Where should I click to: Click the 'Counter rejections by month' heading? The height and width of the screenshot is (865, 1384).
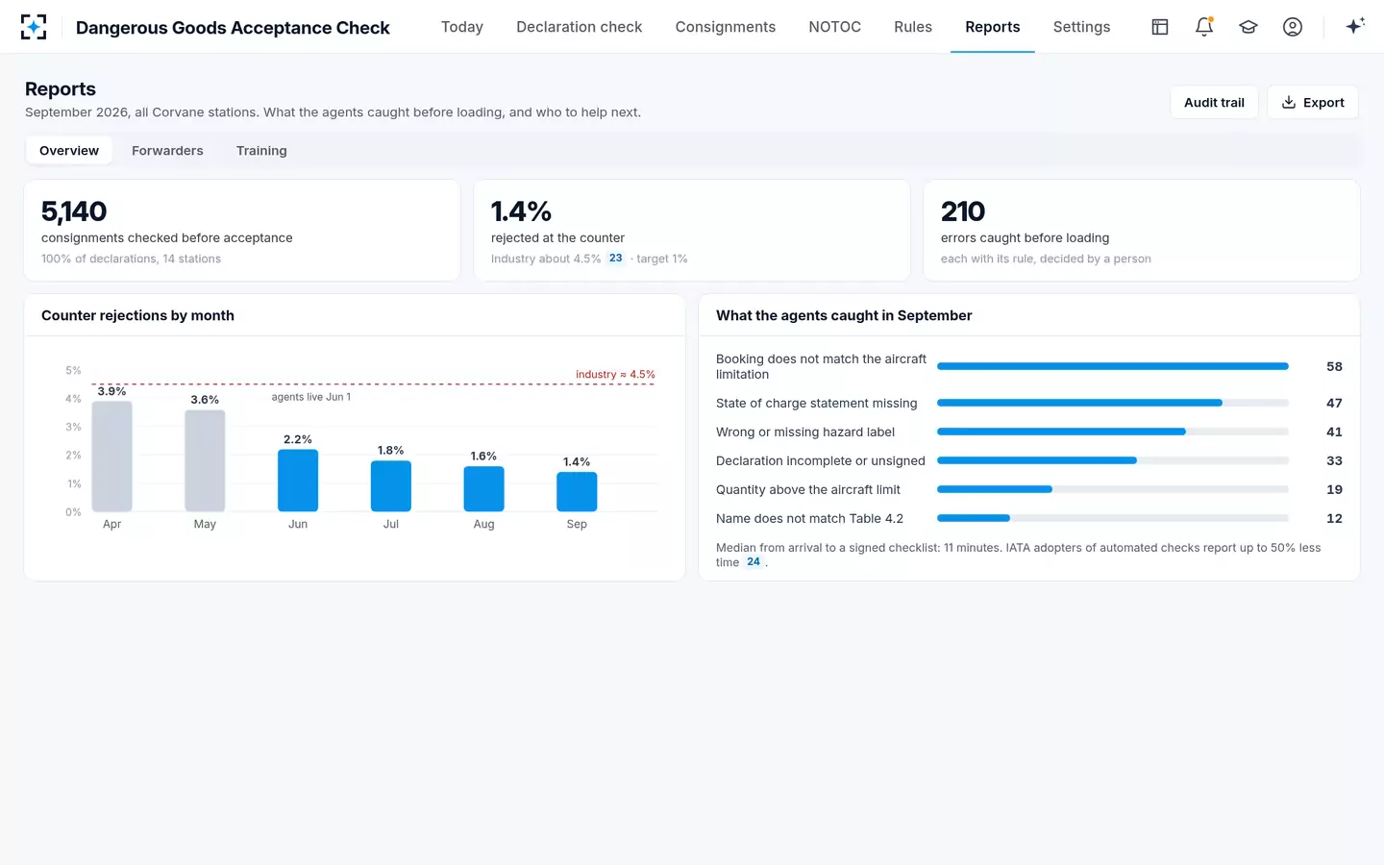(137, 315)
